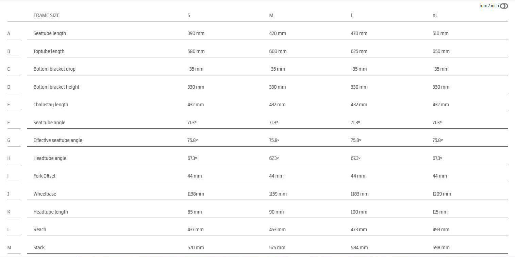Click the letter K row marker
The image size is (515, 257).
[x=9, y=212]
